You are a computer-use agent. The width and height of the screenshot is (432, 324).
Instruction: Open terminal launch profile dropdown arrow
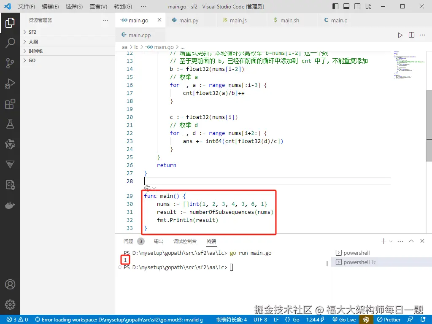coord(390,241)
